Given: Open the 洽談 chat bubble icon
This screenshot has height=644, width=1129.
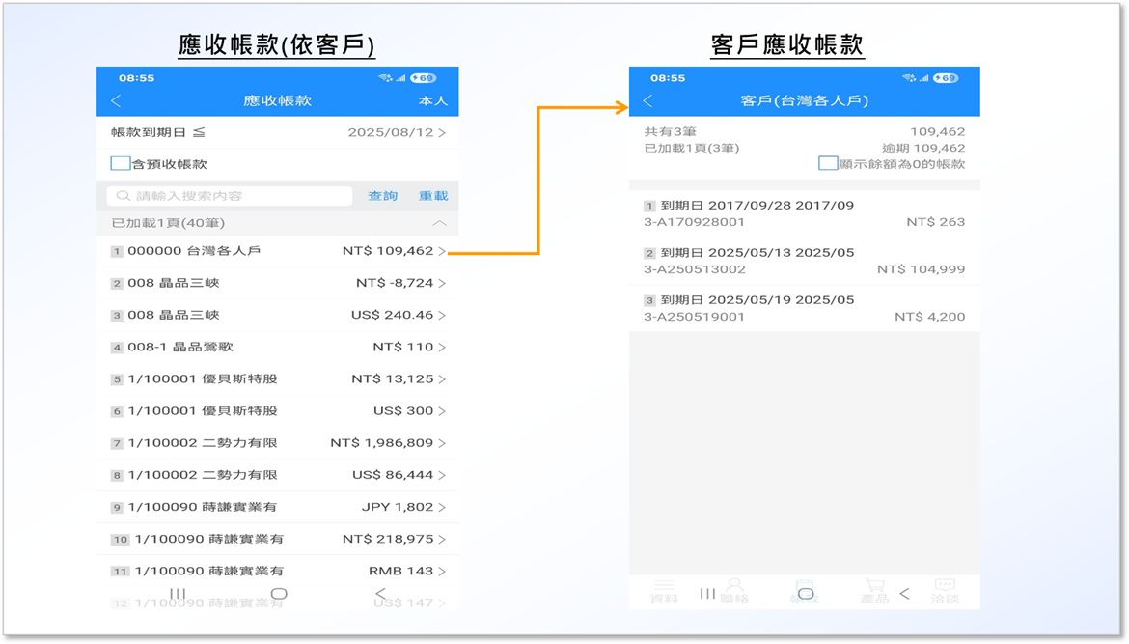Looking at the screenshot, I should click(x=945, y=586).
